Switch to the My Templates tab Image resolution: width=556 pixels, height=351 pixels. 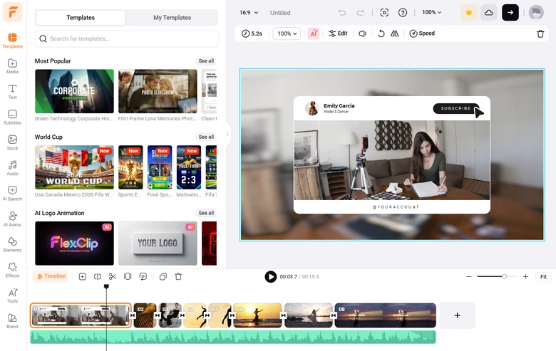pyautogui.click(x=172, y=18)
